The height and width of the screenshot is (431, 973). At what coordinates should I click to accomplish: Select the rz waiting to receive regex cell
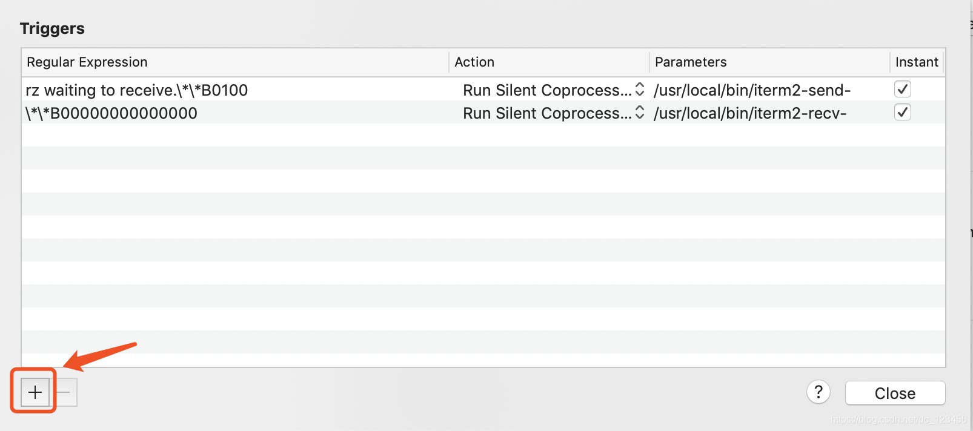[x=137, y=90]
